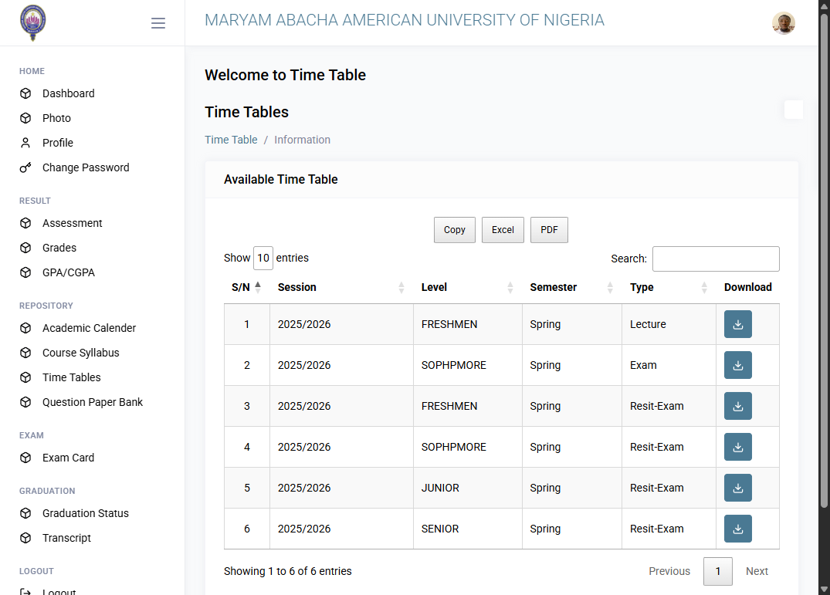Open Time Tables in the sidebar
This screenshot has width=830, height=595.
(72, 377)
